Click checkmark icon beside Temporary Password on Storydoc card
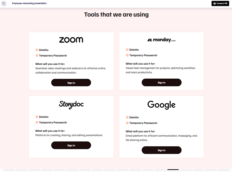The width and height of the screenshot is (232, 172). click(37, 122)
